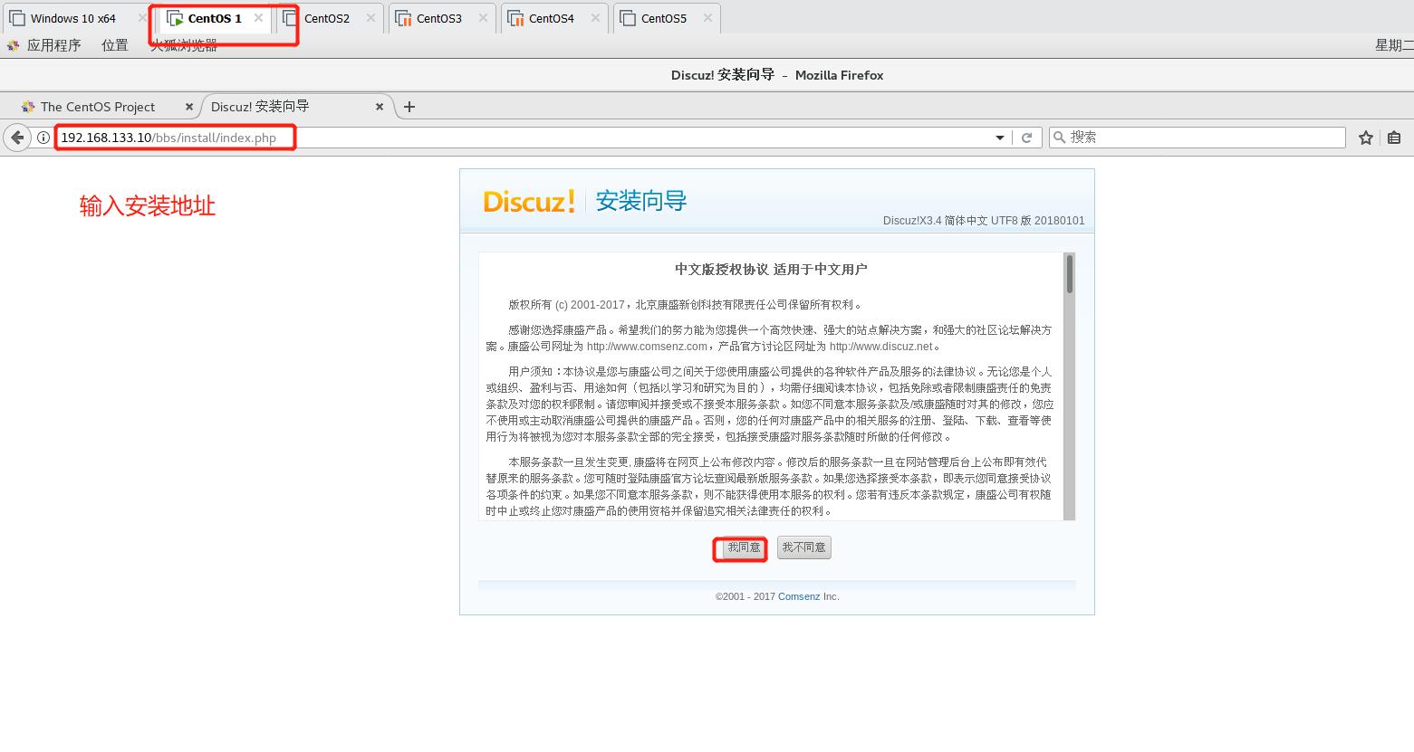The image size is (1414, 752).
Task: Go back with the browser back arrow
Action: [x=17, y=138]
